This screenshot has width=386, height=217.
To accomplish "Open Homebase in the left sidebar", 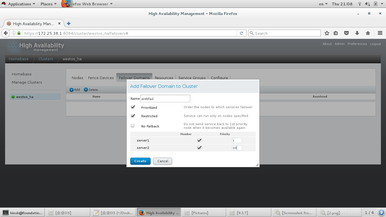I will (x=22, y=74).
